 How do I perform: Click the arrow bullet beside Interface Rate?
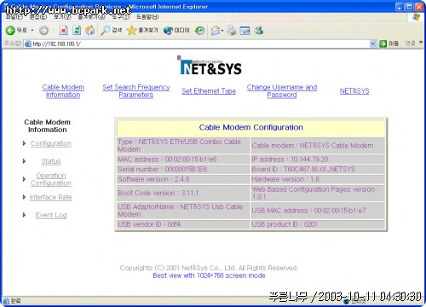(x=24, y=197)
